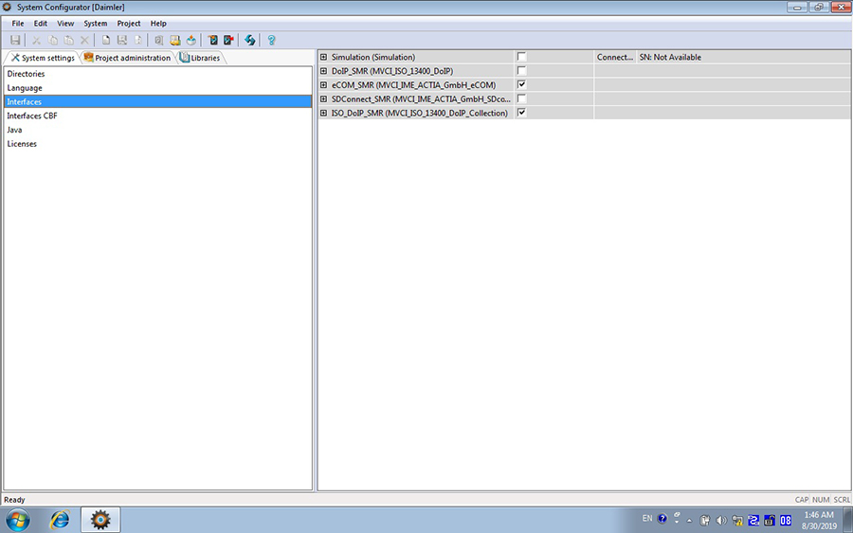Viewport: 853px width, 533px height.
Task: Click the network warning icon in system tray
Action: coord(737,520)
